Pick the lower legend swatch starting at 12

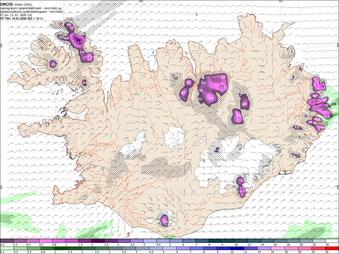251,248
